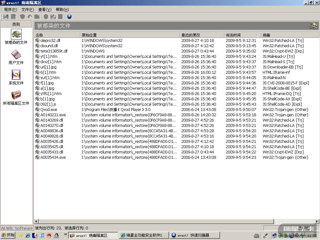Select the A0048836.dll file row

(176, 131)
